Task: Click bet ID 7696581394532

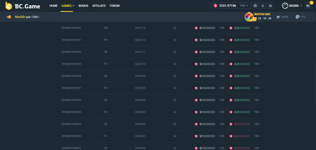Action: pyautogui.click(x=71, y=28)
